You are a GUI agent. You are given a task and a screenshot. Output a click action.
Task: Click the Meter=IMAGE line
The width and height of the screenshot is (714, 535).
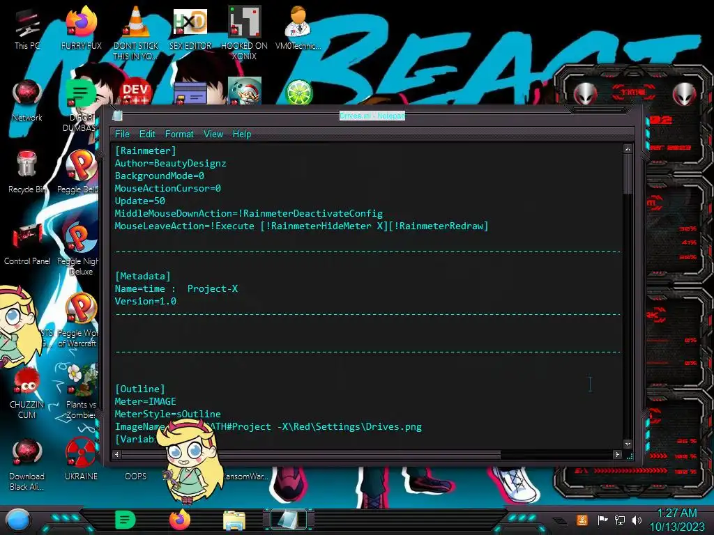click(145, 402)
